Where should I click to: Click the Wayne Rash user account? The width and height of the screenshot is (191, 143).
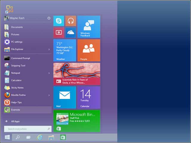pyautogui.click(x=14, y=18)
